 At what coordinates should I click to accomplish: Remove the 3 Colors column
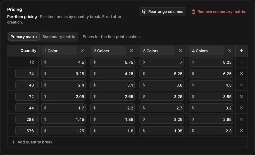tap(180, 51)
